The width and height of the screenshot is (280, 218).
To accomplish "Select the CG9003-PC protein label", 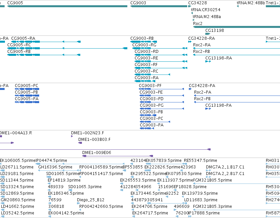I will click(151, 119).
